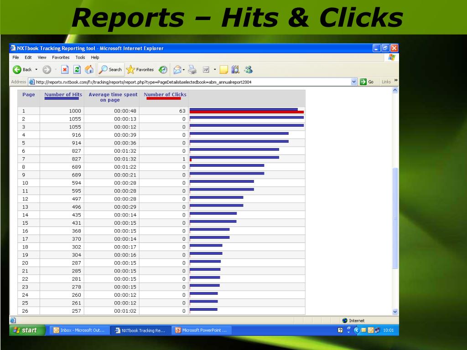Click the vertical scrollbar thumb
The height and width of the screenshot is (350, 467).
pyautogui.click(x=395, y=218)
